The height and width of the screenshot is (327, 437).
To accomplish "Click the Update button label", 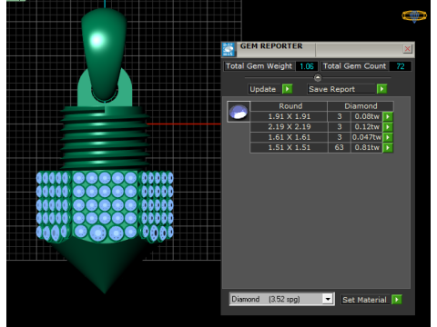I will pyautogui.click(x=263, y=89).
